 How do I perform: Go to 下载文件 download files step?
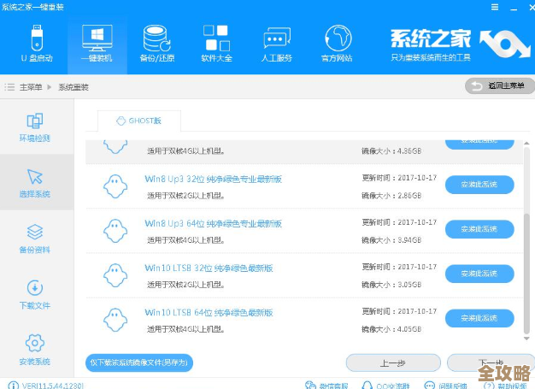35,294
